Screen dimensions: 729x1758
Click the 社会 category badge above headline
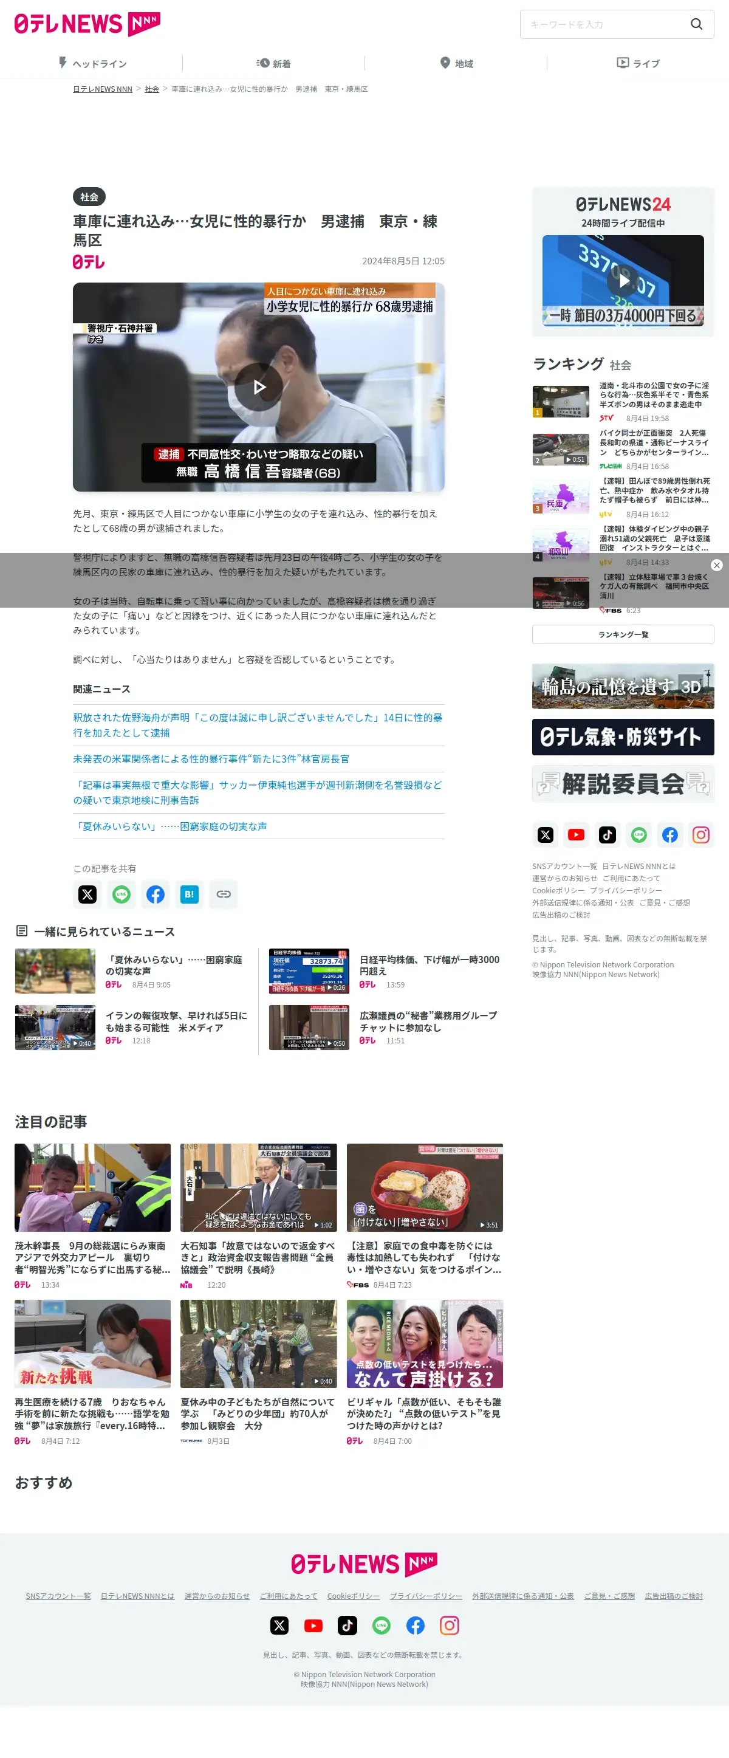[x=89, y=196]
